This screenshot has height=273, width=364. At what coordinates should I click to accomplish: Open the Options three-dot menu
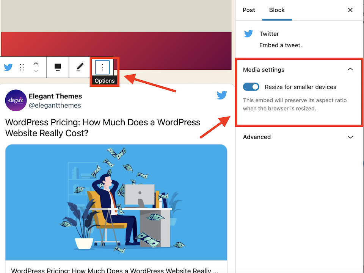[x=102, y=67]
